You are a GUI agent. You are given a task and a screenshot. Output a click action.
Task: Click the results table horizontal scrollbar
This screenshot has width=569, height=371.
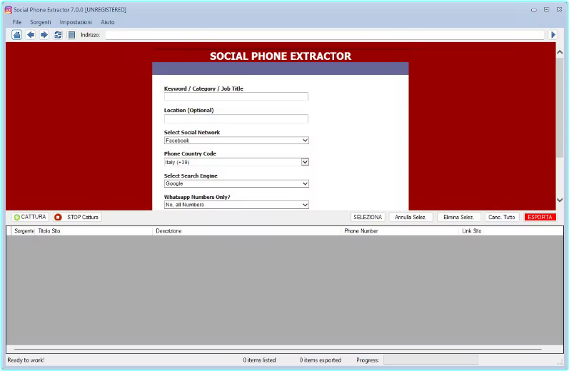pyautogui.click(x=278, y=350)
